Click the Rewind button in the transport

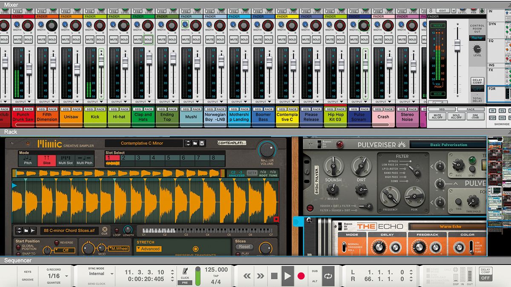[247, 276]
